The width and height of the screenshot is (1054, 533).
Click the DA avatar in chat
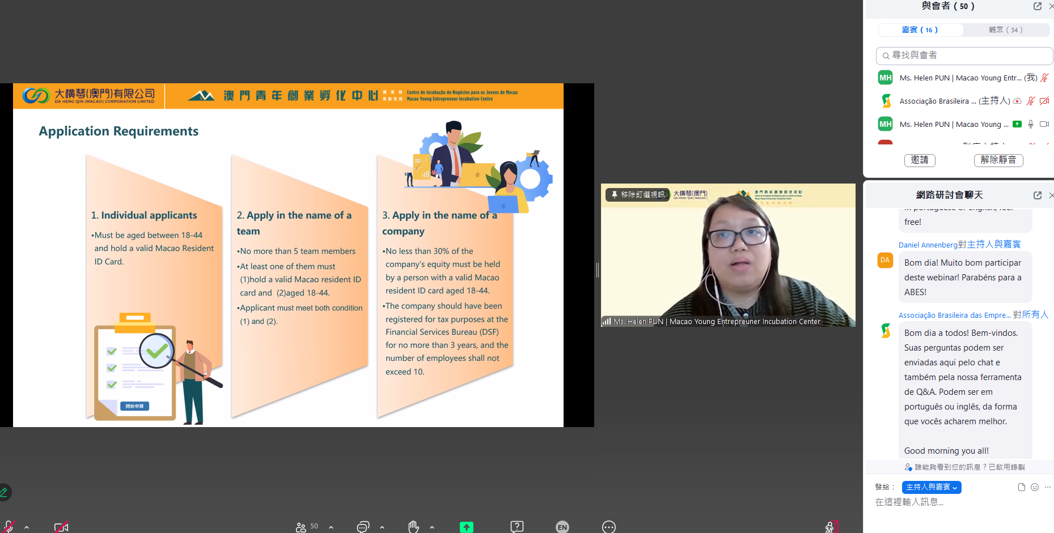(885, 260)
